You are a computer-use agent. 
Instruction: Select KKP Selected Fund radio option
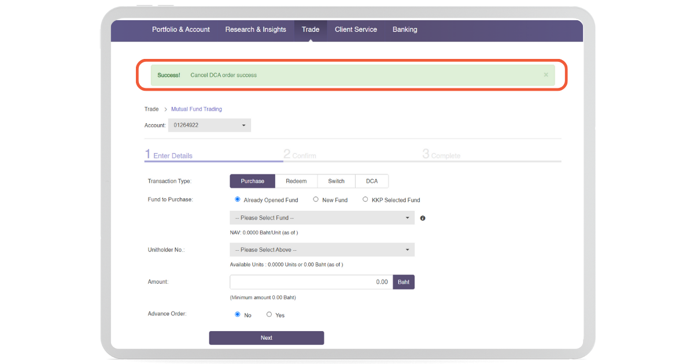[366, 199]
